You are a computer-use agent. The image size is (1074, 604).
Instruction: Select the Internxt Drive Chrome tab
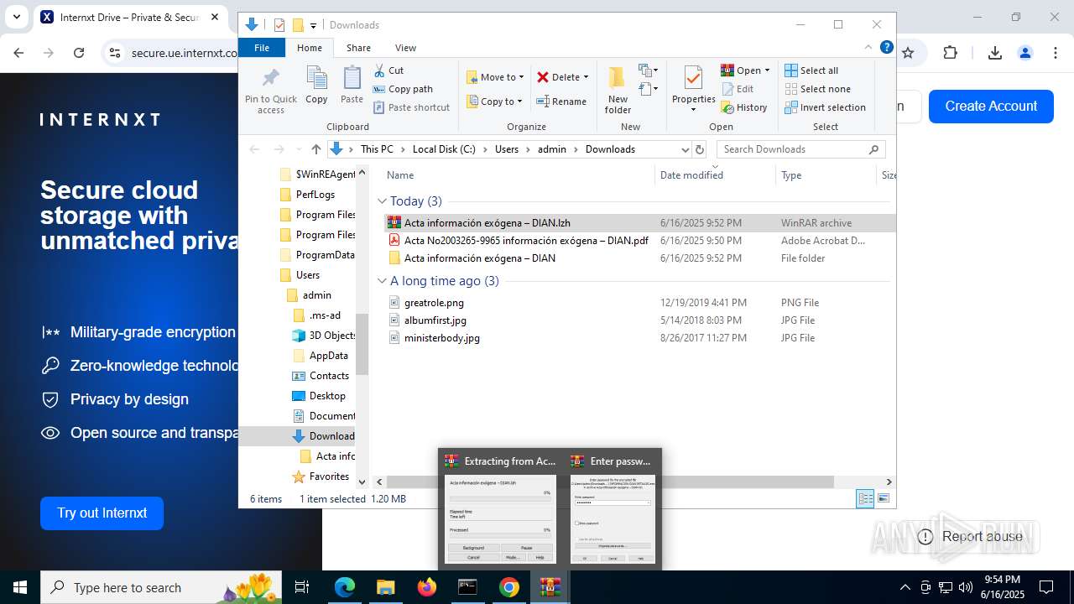[x=130, y=17]
